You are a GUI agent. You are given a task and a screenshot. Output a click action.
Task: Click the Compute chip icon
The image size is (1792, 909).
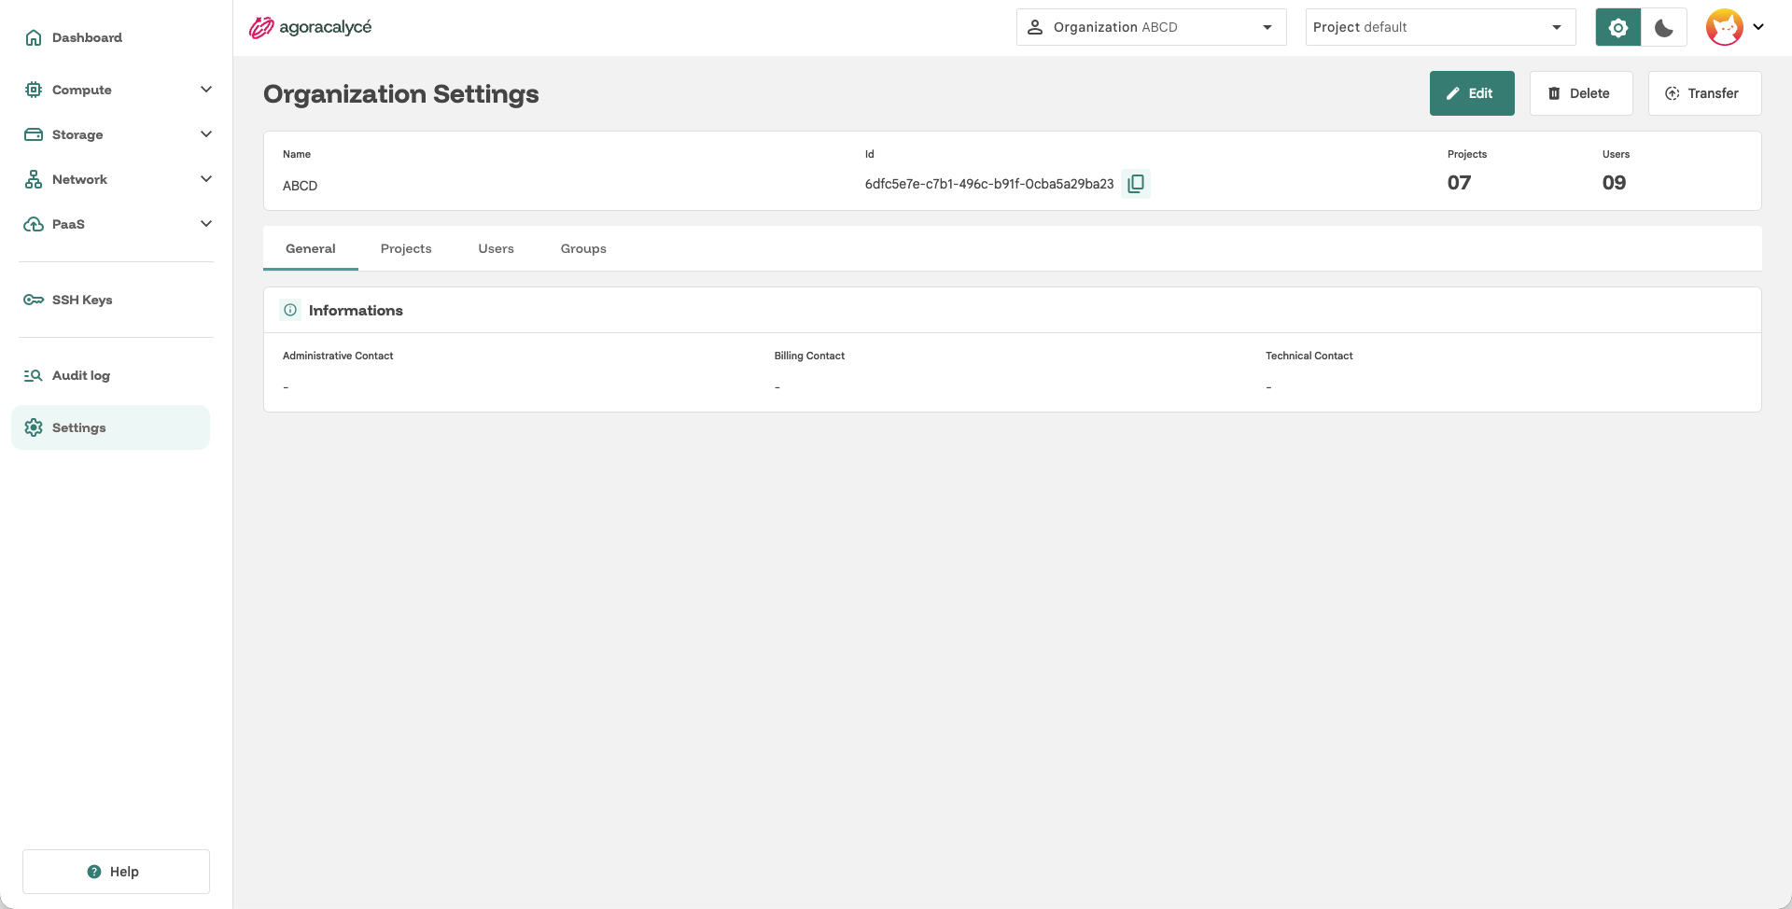pos(34,90)
